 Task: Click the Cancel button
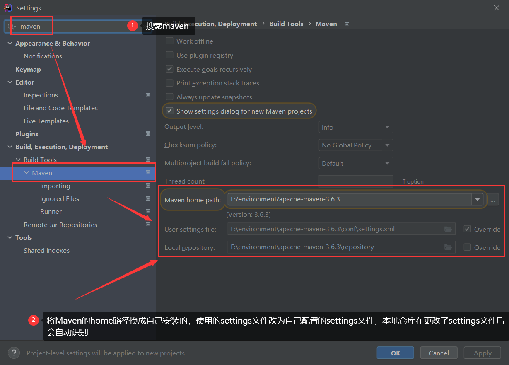[439, 353]
